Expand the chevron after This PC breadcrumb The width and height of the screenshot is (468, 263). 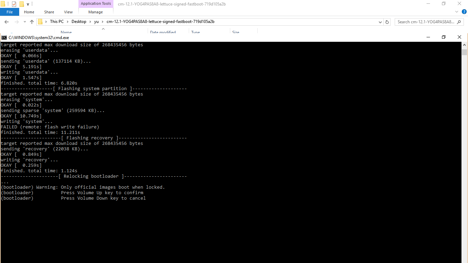coord(67,22)
